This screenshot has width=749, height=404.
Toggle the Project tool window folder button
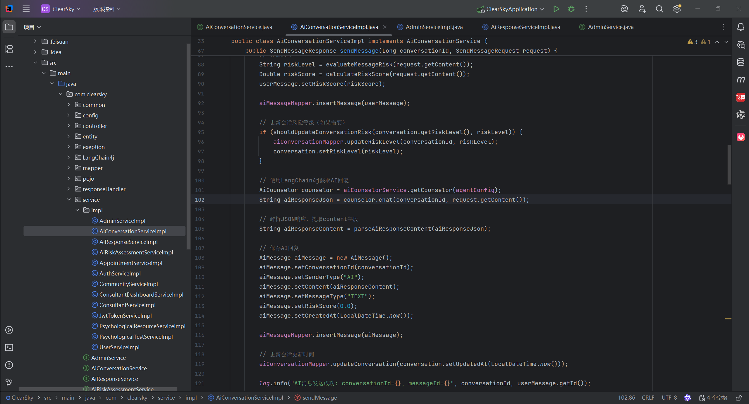(9, 27)
